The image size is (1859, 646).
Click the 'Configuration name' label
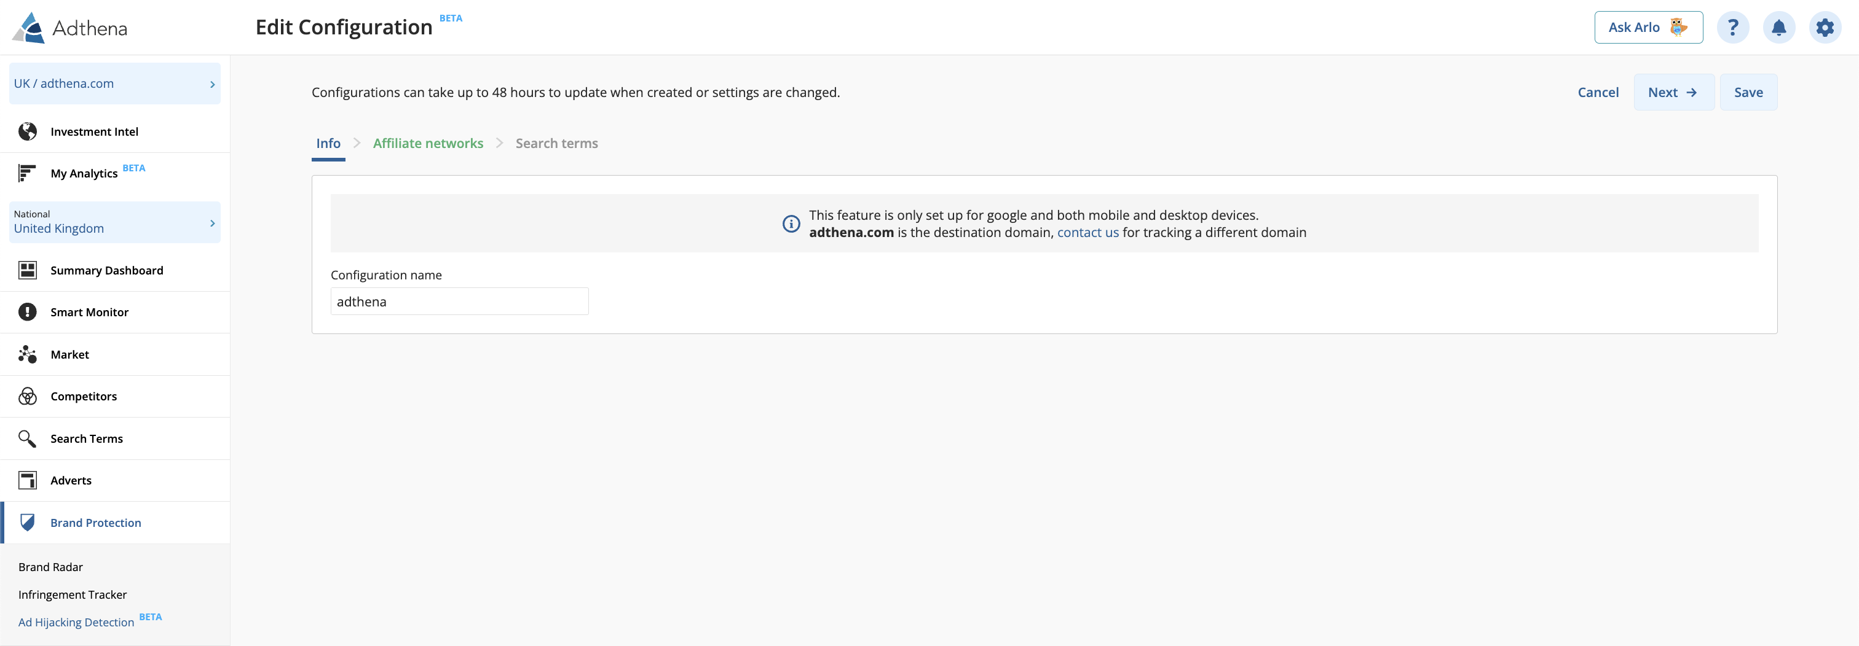386,274
